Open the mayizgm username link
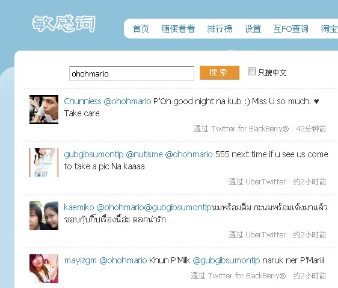338x288 pixels. pos(81,260)
